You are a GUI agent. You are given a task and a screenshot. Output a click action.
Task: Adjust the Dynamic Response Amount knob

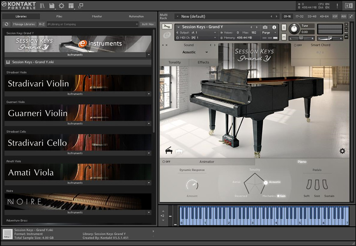pyautogui.click(x=192, y=185)
